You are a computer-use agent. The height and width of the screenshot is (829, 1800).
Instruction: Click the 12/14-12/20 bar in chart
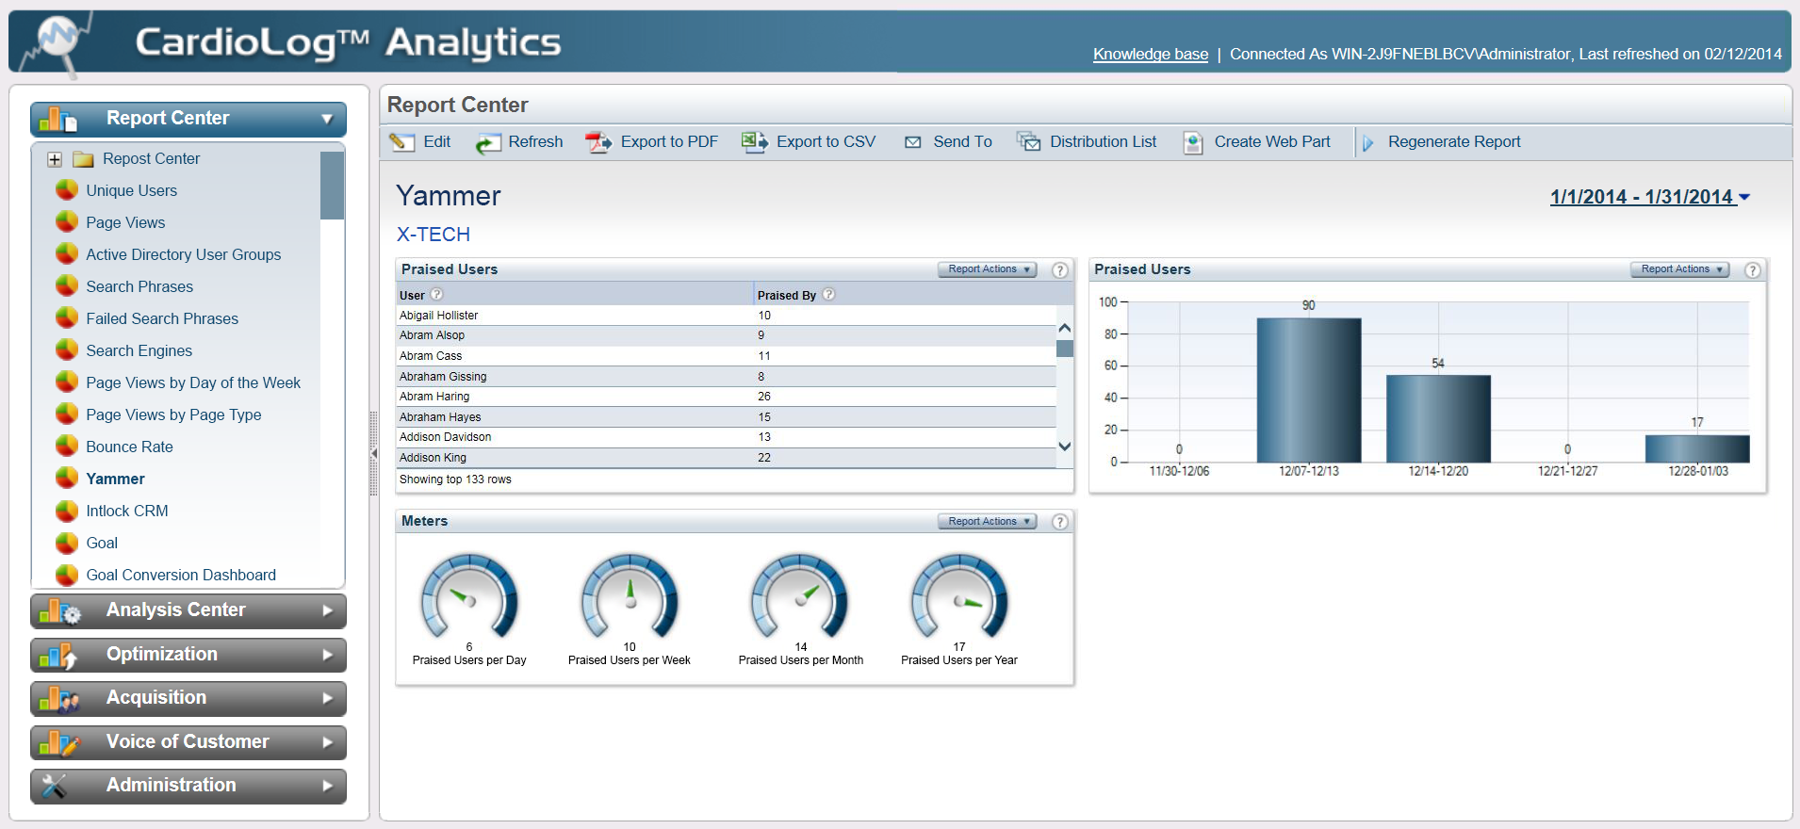(1438, 419)
